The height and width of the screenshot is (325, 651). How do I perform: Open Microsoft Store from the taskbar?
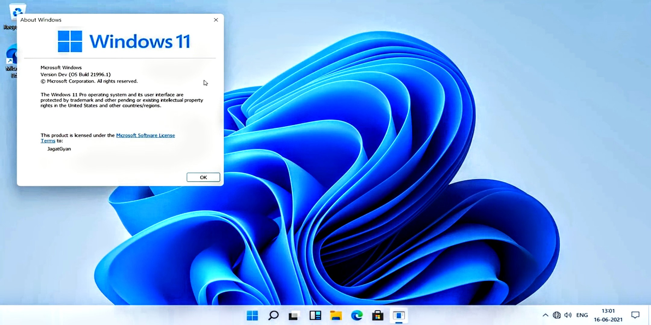click(377, 315)
